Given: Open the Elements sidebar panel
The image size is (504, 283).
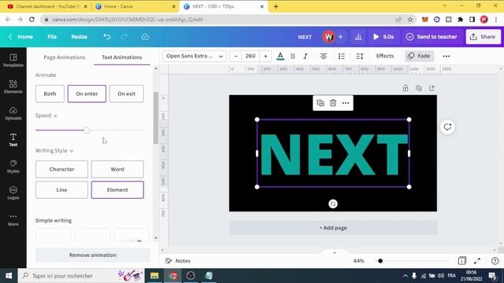Looking at the screenshot, I should [x=13, y=87].
